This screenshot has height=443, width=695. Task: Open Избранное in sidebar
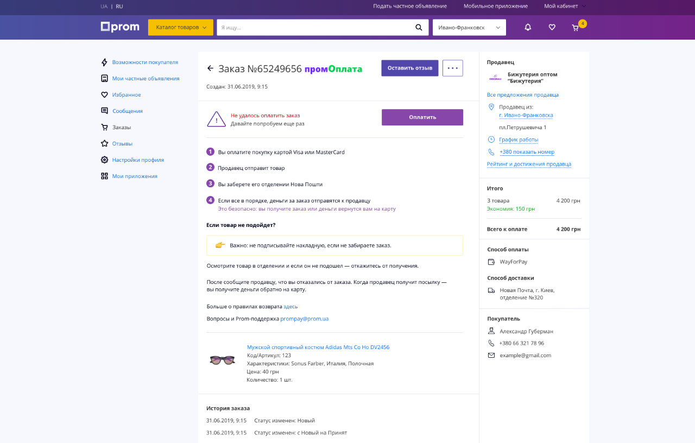[127, 94]
